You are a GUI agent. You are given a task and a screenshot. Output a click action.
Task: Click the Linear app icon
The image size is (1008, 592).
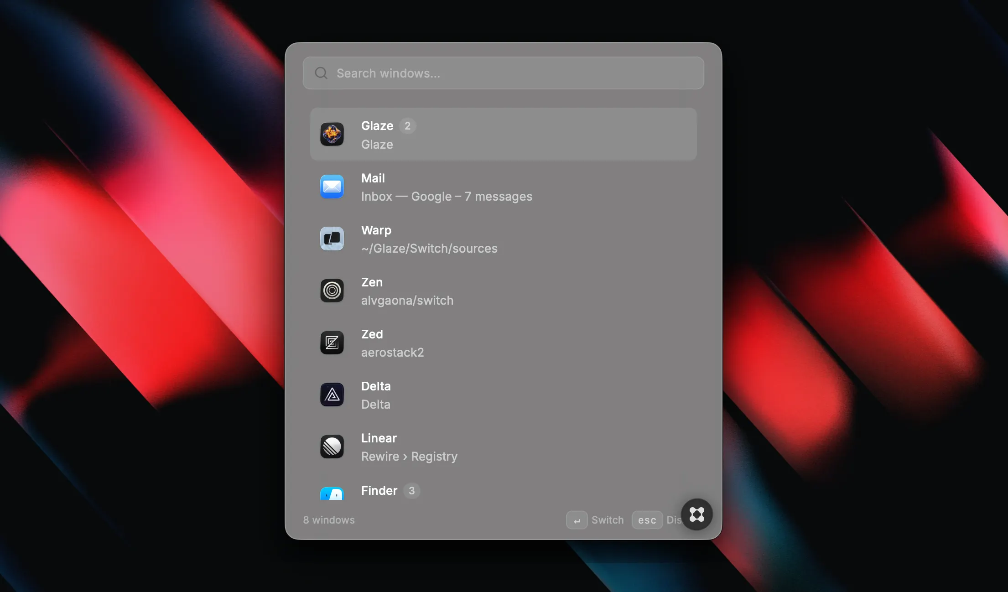click(332, 447)
